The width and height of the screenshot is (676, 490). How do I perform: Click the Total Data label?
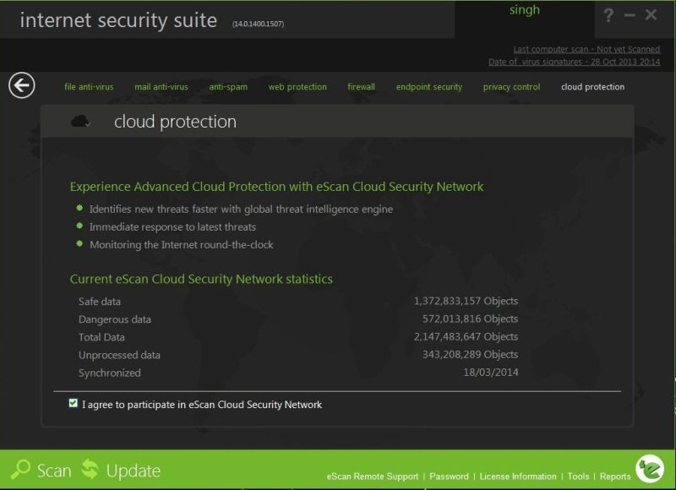101,337
